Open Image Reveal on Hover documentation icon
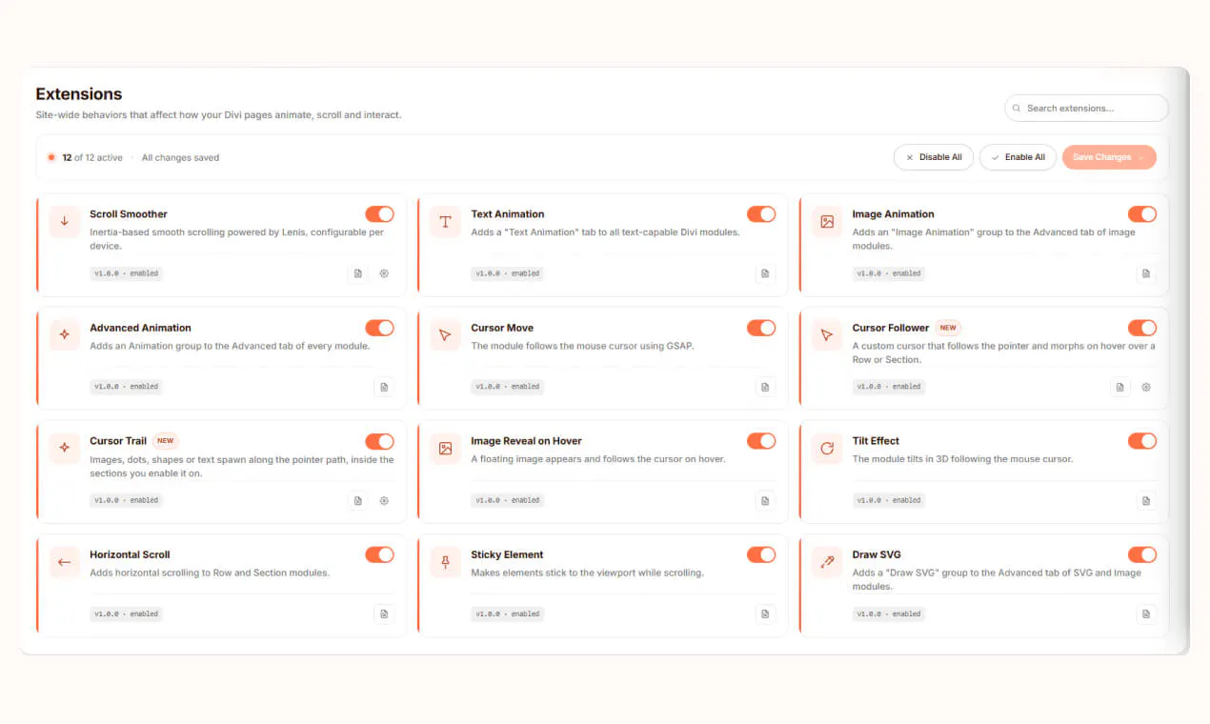 point(765,500)
